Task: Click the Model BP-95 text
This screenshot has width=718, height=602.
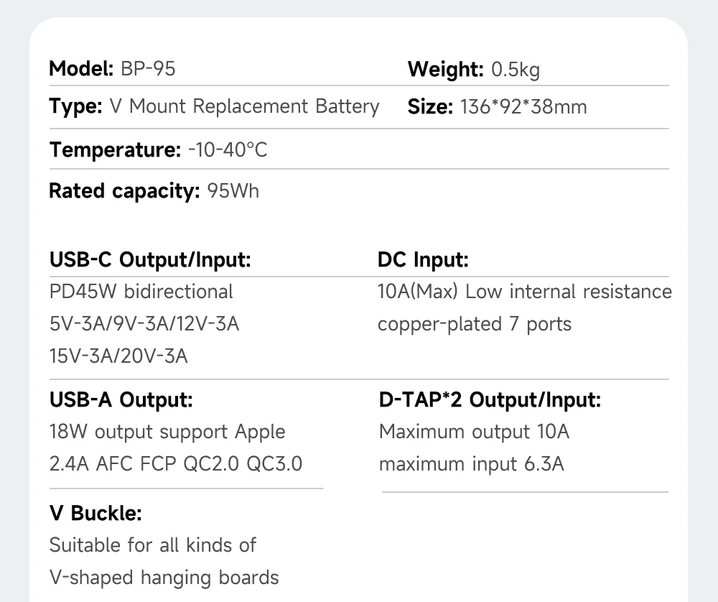Action: pos(112,69)
